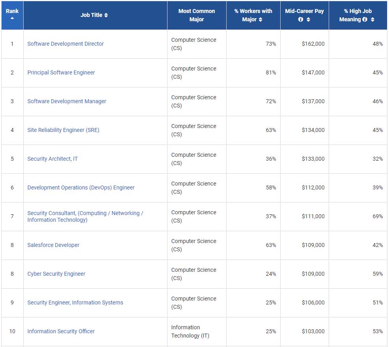This screenshot has width=389, height=347.
Task: Click the 72% workers with major cell
Action: click(253, 101)
